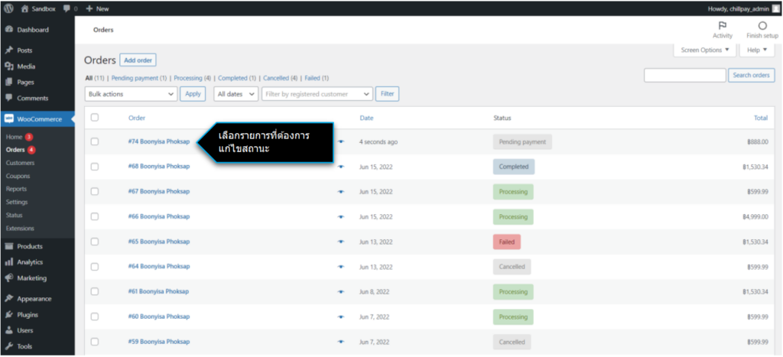Click the Add order button
Screen dimensions: 783x357
pos(138,60)
